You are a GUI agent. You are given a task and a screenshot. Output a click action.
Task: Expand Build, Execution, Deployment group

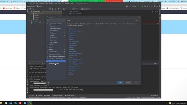(48, 56)
